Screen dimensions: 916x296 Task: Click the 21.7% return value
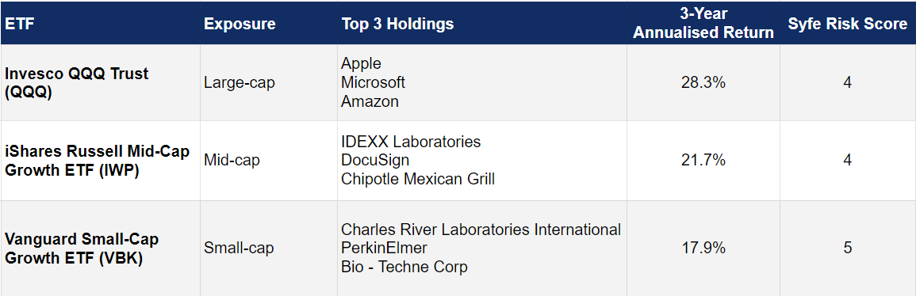pos(703,160)
